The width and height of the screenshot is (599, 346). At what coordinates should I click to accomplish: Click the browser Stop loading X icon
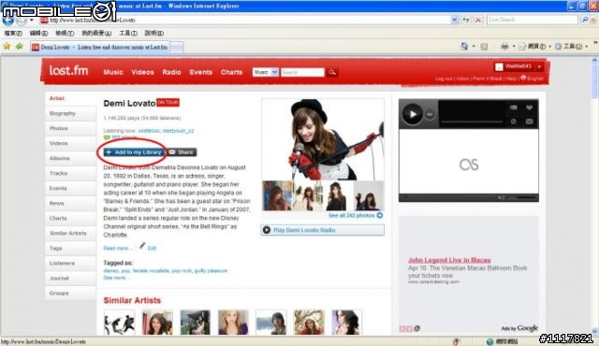[477, 20]
